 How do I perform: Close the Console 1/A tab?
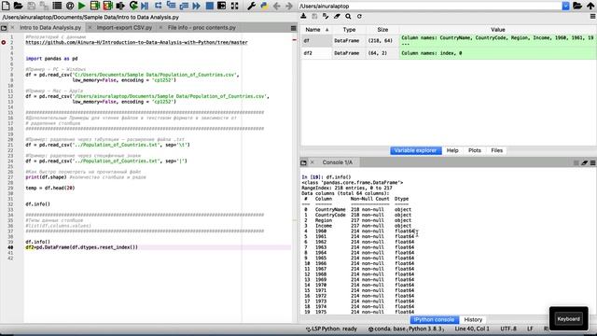[x=312, y=162]
